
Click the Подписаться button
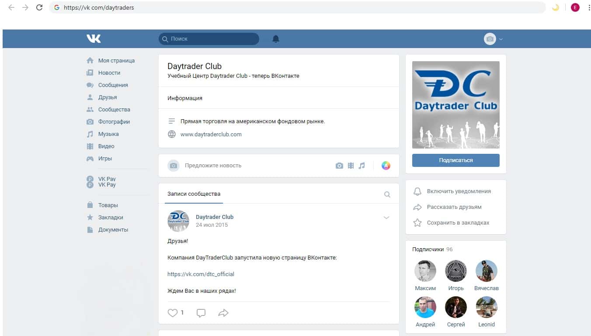pyautogui.click(x=455, y=160)
